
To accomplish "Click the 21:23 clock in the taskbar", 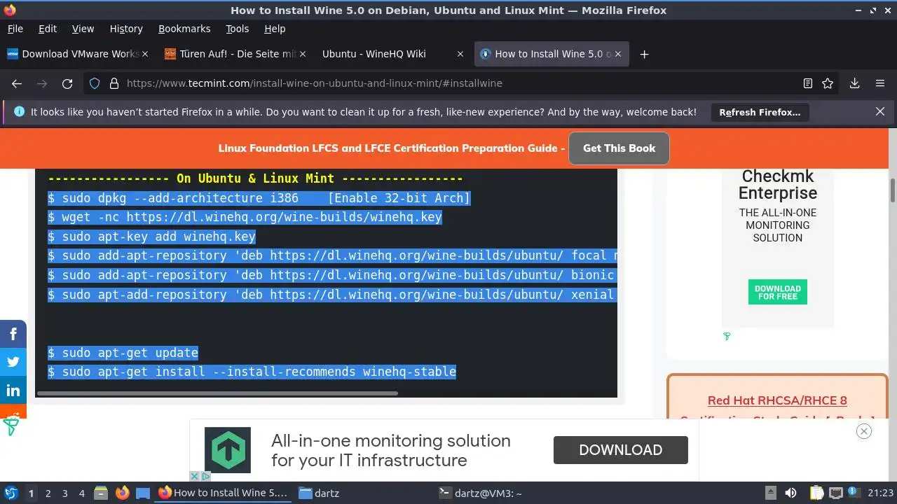I will click(881, 493).
